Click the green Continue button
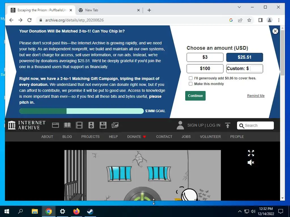The image size is (290, 217). 195,96
